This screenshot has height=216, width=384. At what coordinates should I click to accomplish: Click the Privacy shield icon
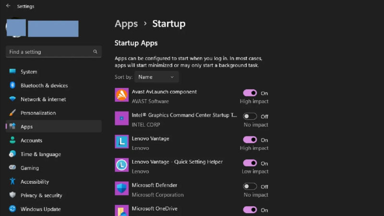[12, 195]
